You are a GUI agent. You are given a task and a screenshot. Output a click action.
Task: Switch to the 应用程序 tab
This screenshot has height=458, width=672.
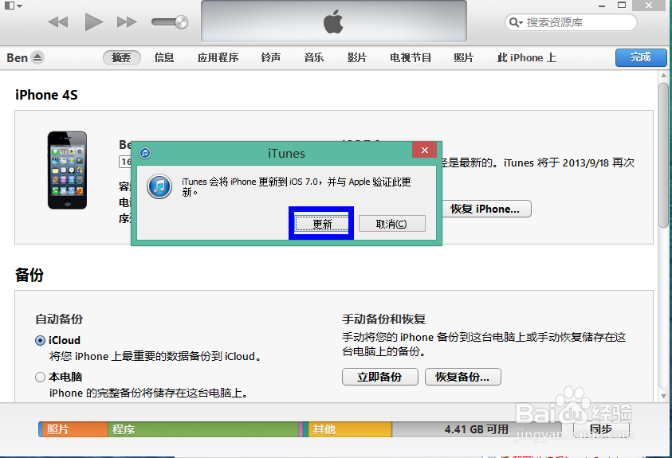[x=218, y=57]
